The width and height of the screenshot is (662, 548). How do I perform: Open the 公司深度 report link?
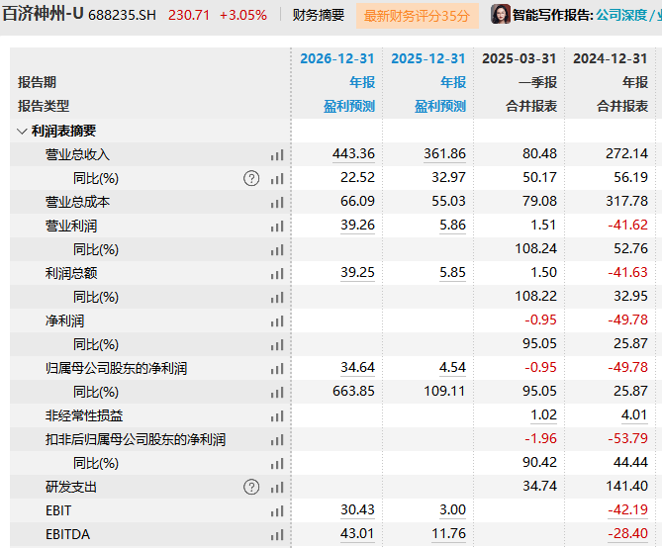pos(621,16)
